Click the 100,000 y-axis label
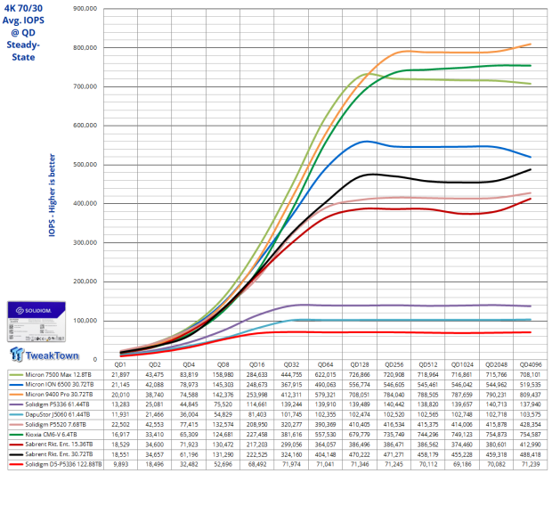This screenshot has height=506, width=552. tap(85, 321)
